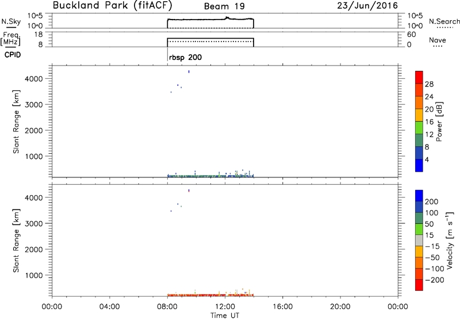Click the 'Power [dB]' colorbar label

click(439, 121)
